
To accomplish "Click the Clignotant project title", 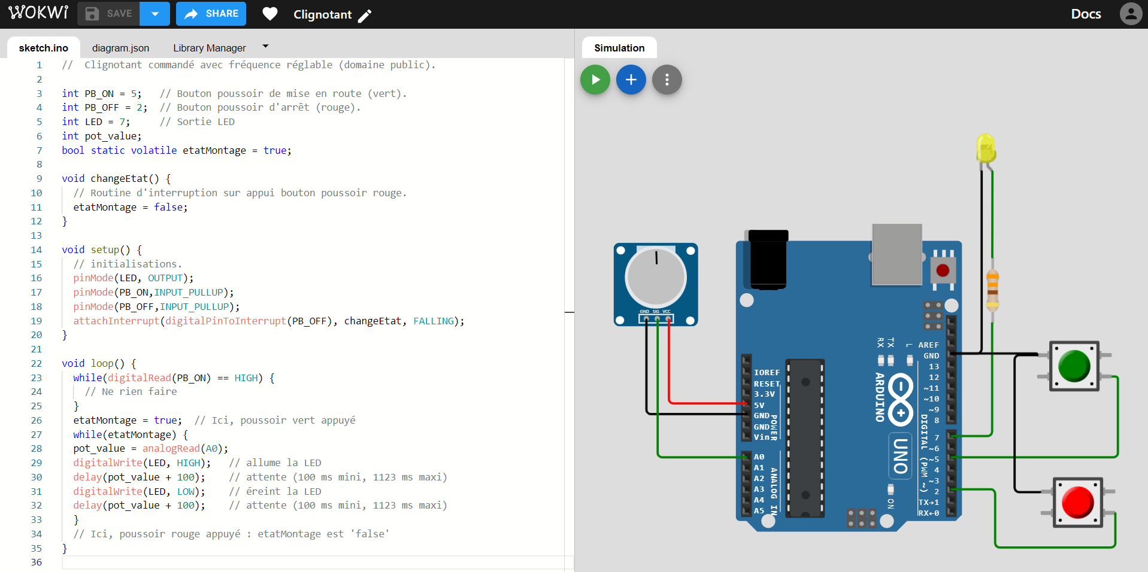I will click(322, 14).
